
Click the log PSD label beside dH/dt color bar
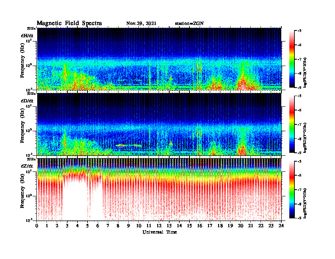[305, 72]
